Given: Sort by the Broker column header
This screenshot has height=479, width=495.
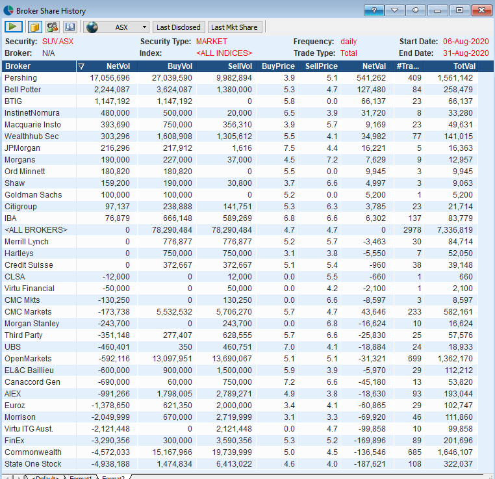Looking at the screenshot, I should point(39,66).
